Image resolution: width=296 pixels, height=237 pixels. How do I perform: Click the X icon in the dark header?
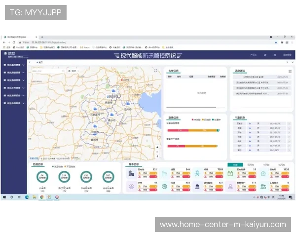(x=275, y=55)
